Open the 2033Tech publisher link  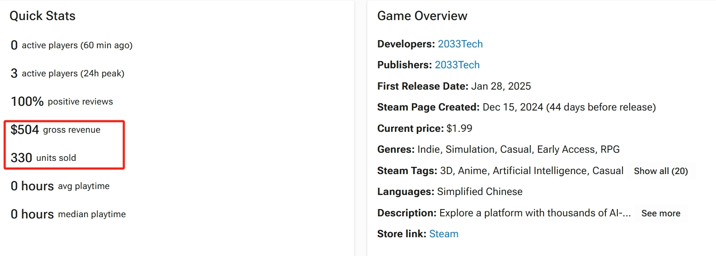(457, 65)
